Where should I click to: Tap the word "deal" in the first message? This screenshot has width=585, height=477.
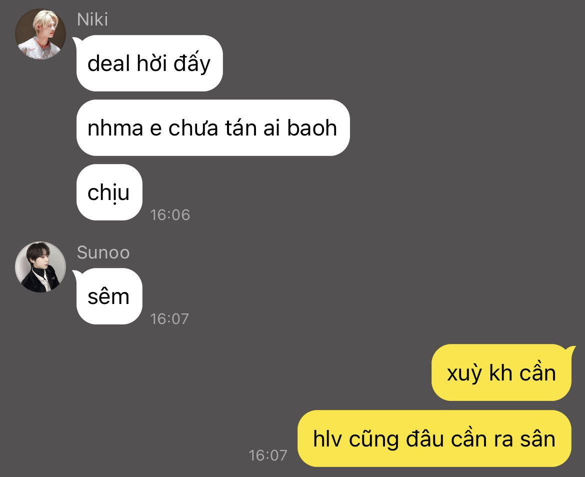click(x=108, y=63)
